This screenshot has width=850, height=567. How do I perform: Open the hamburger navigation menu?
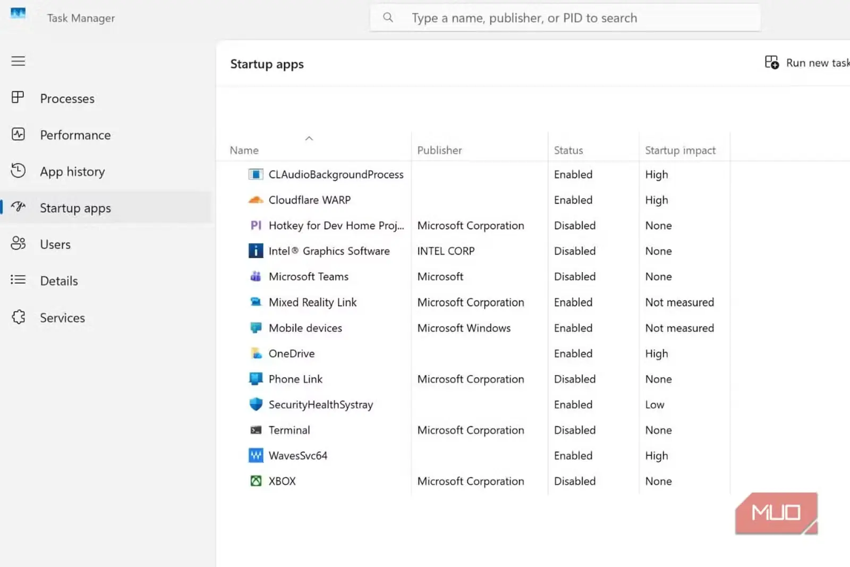coord(18,61)
